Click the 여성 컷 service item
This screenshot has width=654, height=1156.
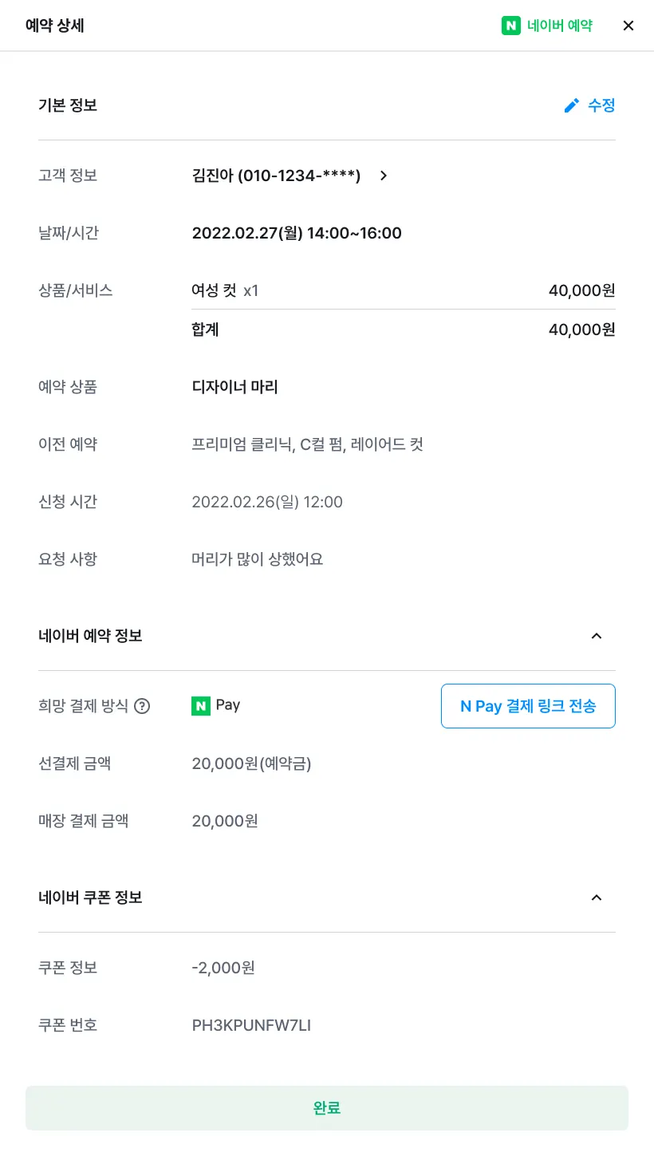click(215, 290)
